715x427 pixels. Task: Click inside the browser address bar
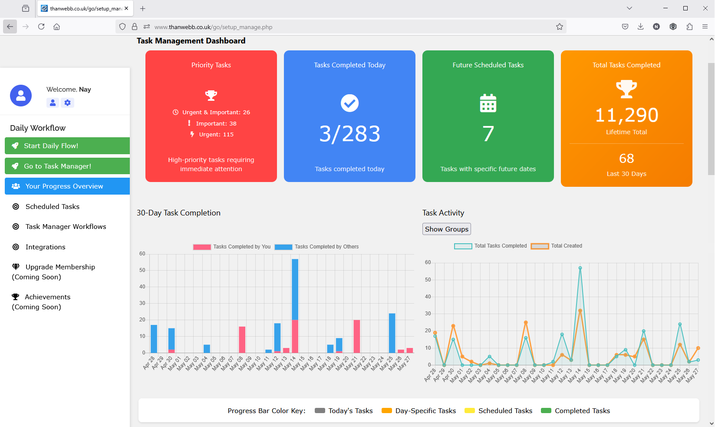pyautogui.click(x=304, y=26)
